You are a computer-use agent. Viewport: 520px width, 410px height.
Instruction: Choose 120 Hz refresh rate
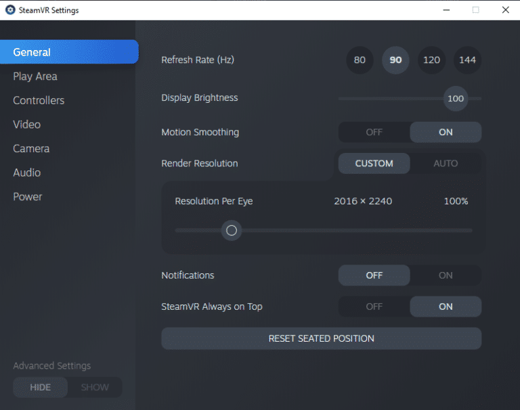(x=431, y=60)
